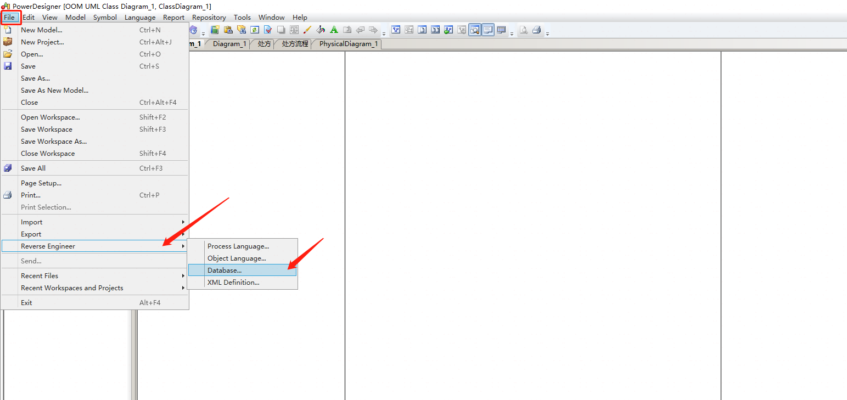Viewport: 847px width, 400px height.
Task: Toggle the table-list window toolbar button
Action: click(501, 30)
